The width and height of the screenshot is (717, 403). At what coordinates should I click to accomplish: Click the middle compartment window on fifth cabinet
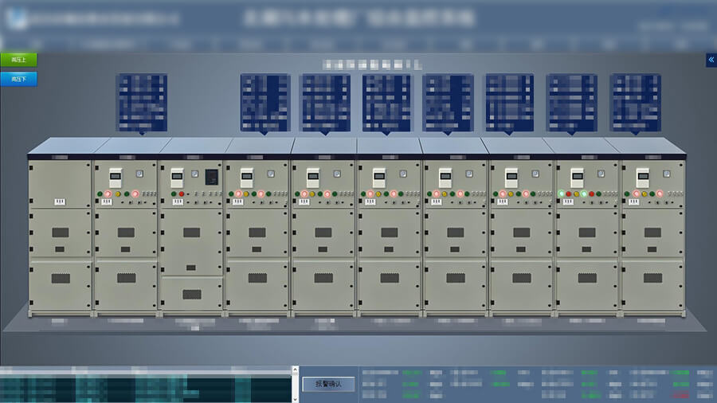[x=323, y=233]
